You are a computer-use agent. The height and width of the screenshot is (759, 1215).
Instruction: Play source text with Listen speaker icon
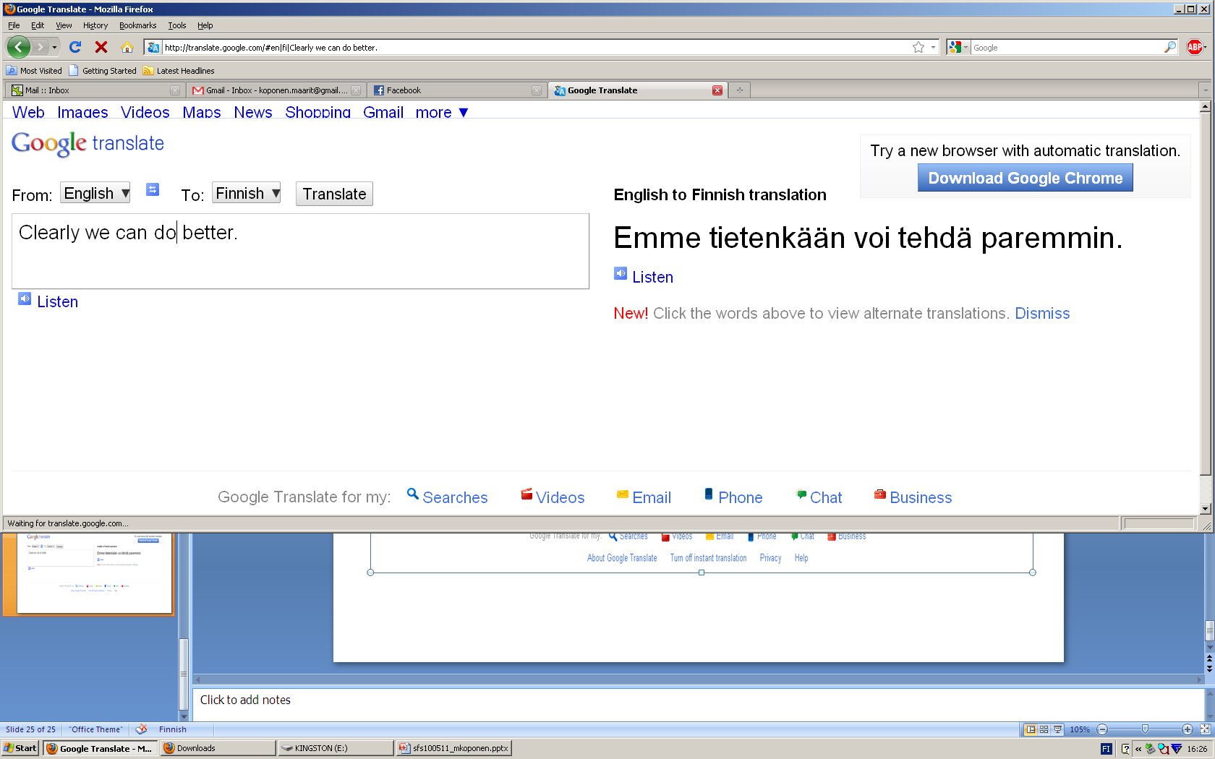[x=25, y=299]
